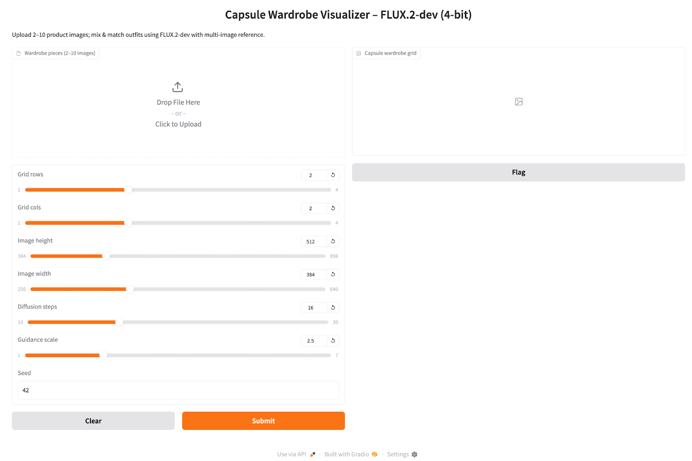Viewport: 692px width, 461px height.
Task: Focus the Seed input field
Action: (x=178, y=391)
